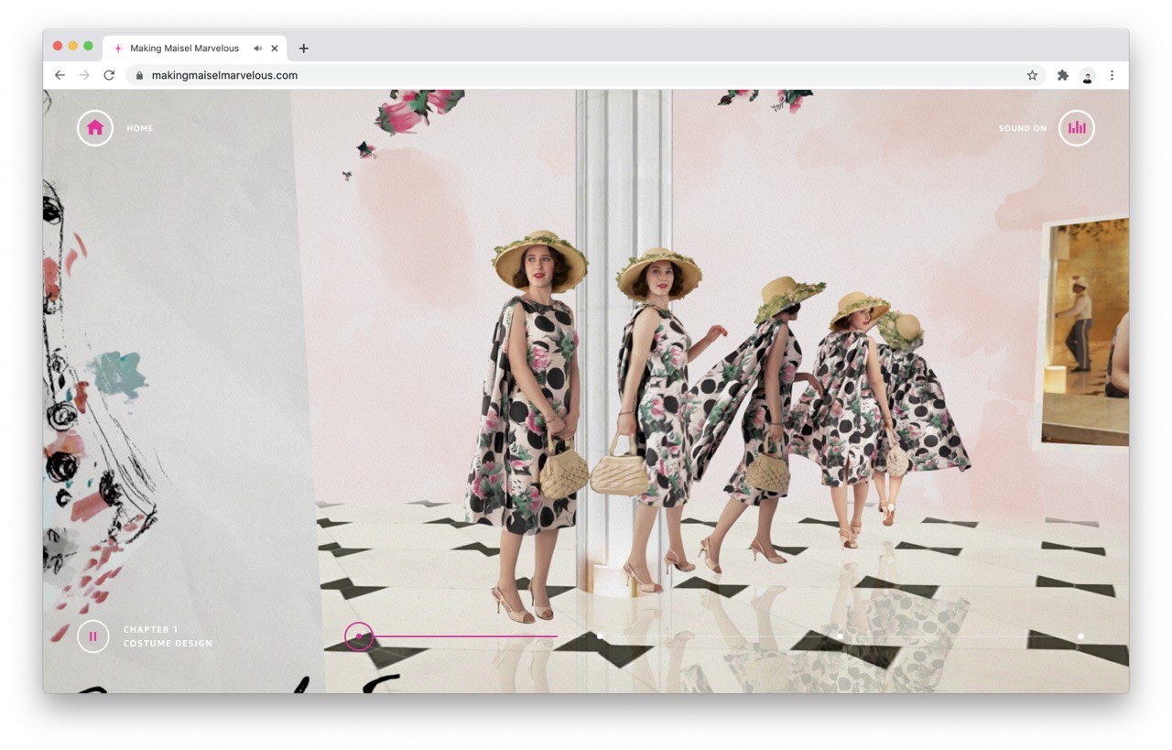Jump to the last chapter timeline dot
Screen dimensions: 1172x750
click(x=1080, y=636)
